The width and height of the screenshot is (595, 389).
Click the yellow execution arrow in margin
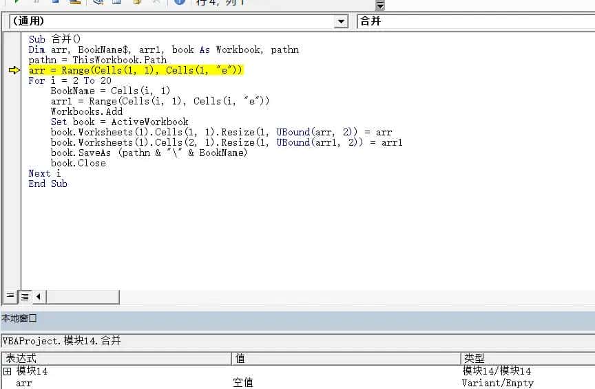[x=14, y=70]
